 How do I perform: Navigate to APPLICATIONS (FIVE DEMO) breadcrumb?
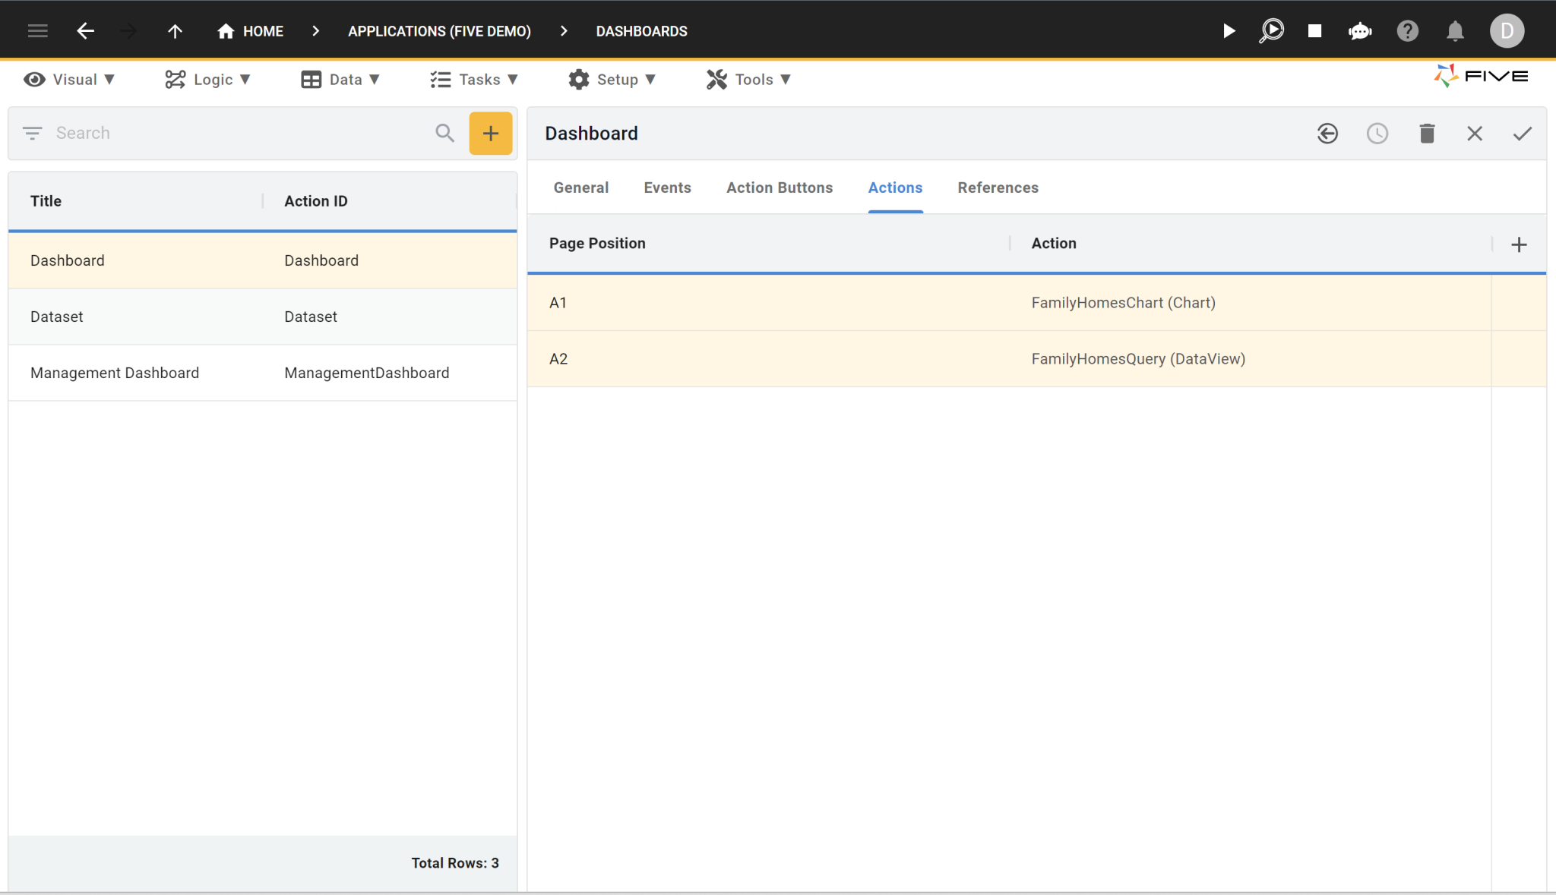(439, 31)
